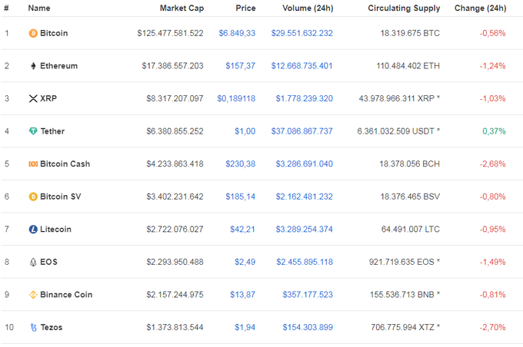The image size is (523, 347).
Task: Click the Tezos logo icon
Action: pos(33,328)
